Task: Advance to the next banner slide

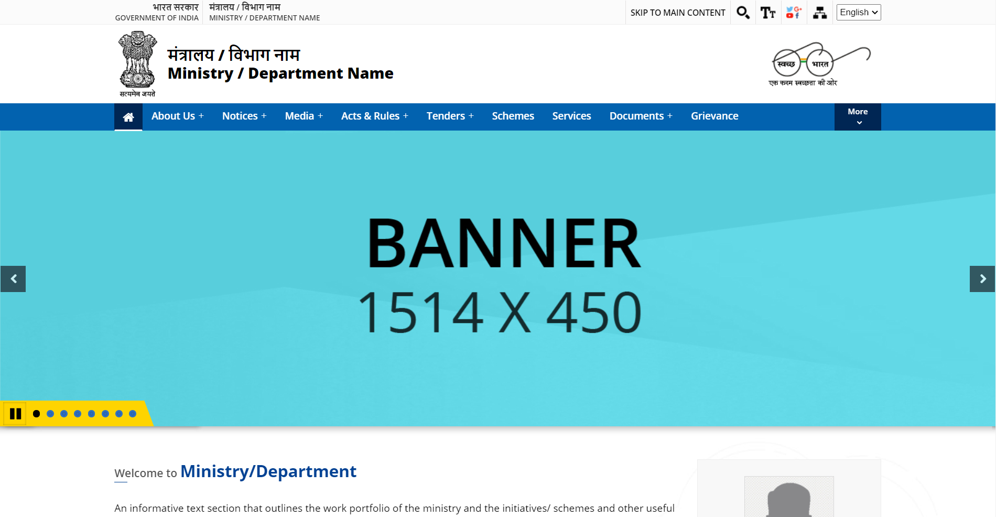Action: click(x=982, y=279)
